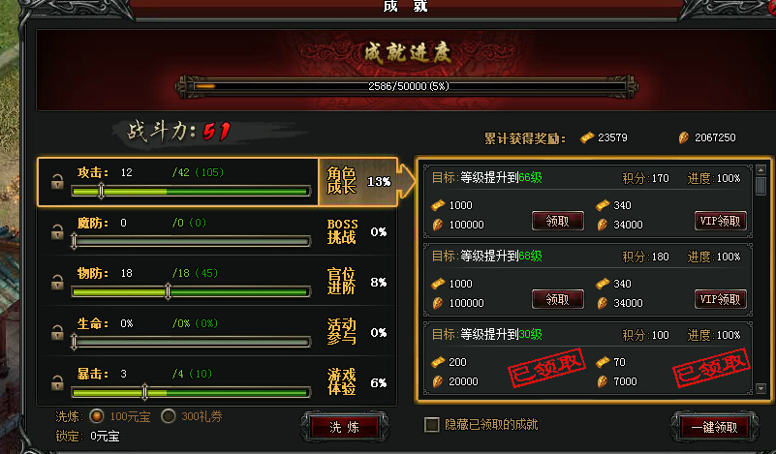Toggle the lock icon beside 暴击
Image resolution: width=776 pixels, height=454 pixels.
tap(57, 382)
